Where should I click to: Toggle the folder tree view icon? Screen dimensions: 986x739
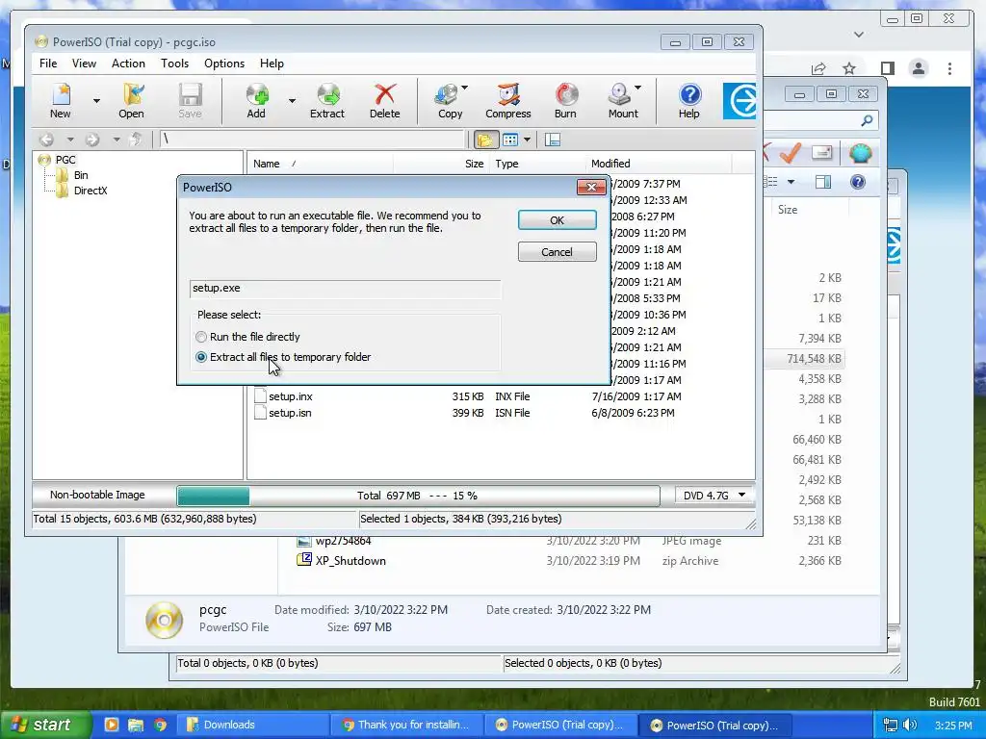click(x=485, y=140)
